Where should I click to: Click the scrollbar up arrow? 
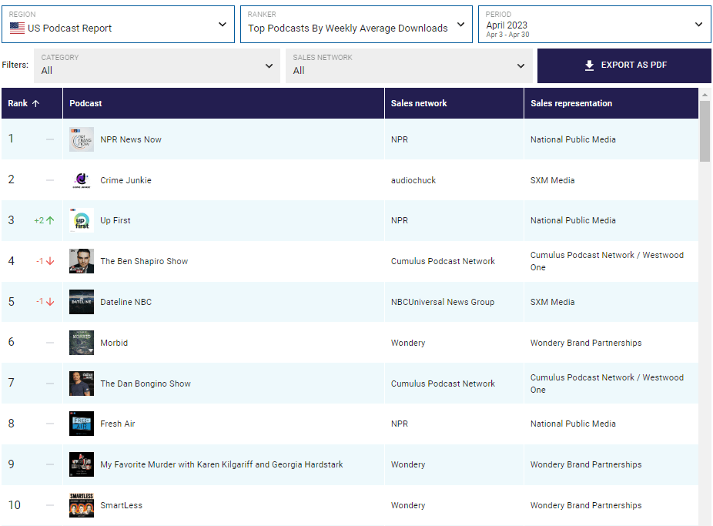(705, 95)
